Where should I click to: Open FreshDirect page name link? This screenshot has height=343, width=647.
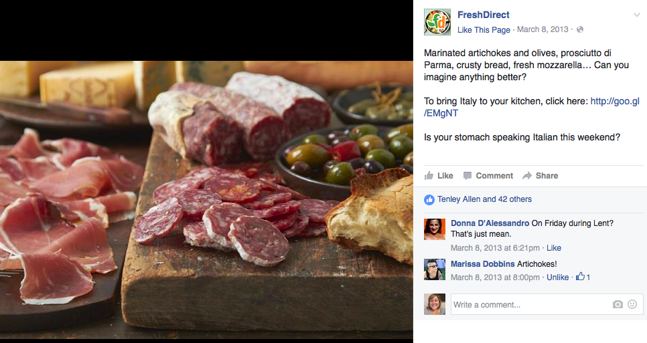click(483, 15)
